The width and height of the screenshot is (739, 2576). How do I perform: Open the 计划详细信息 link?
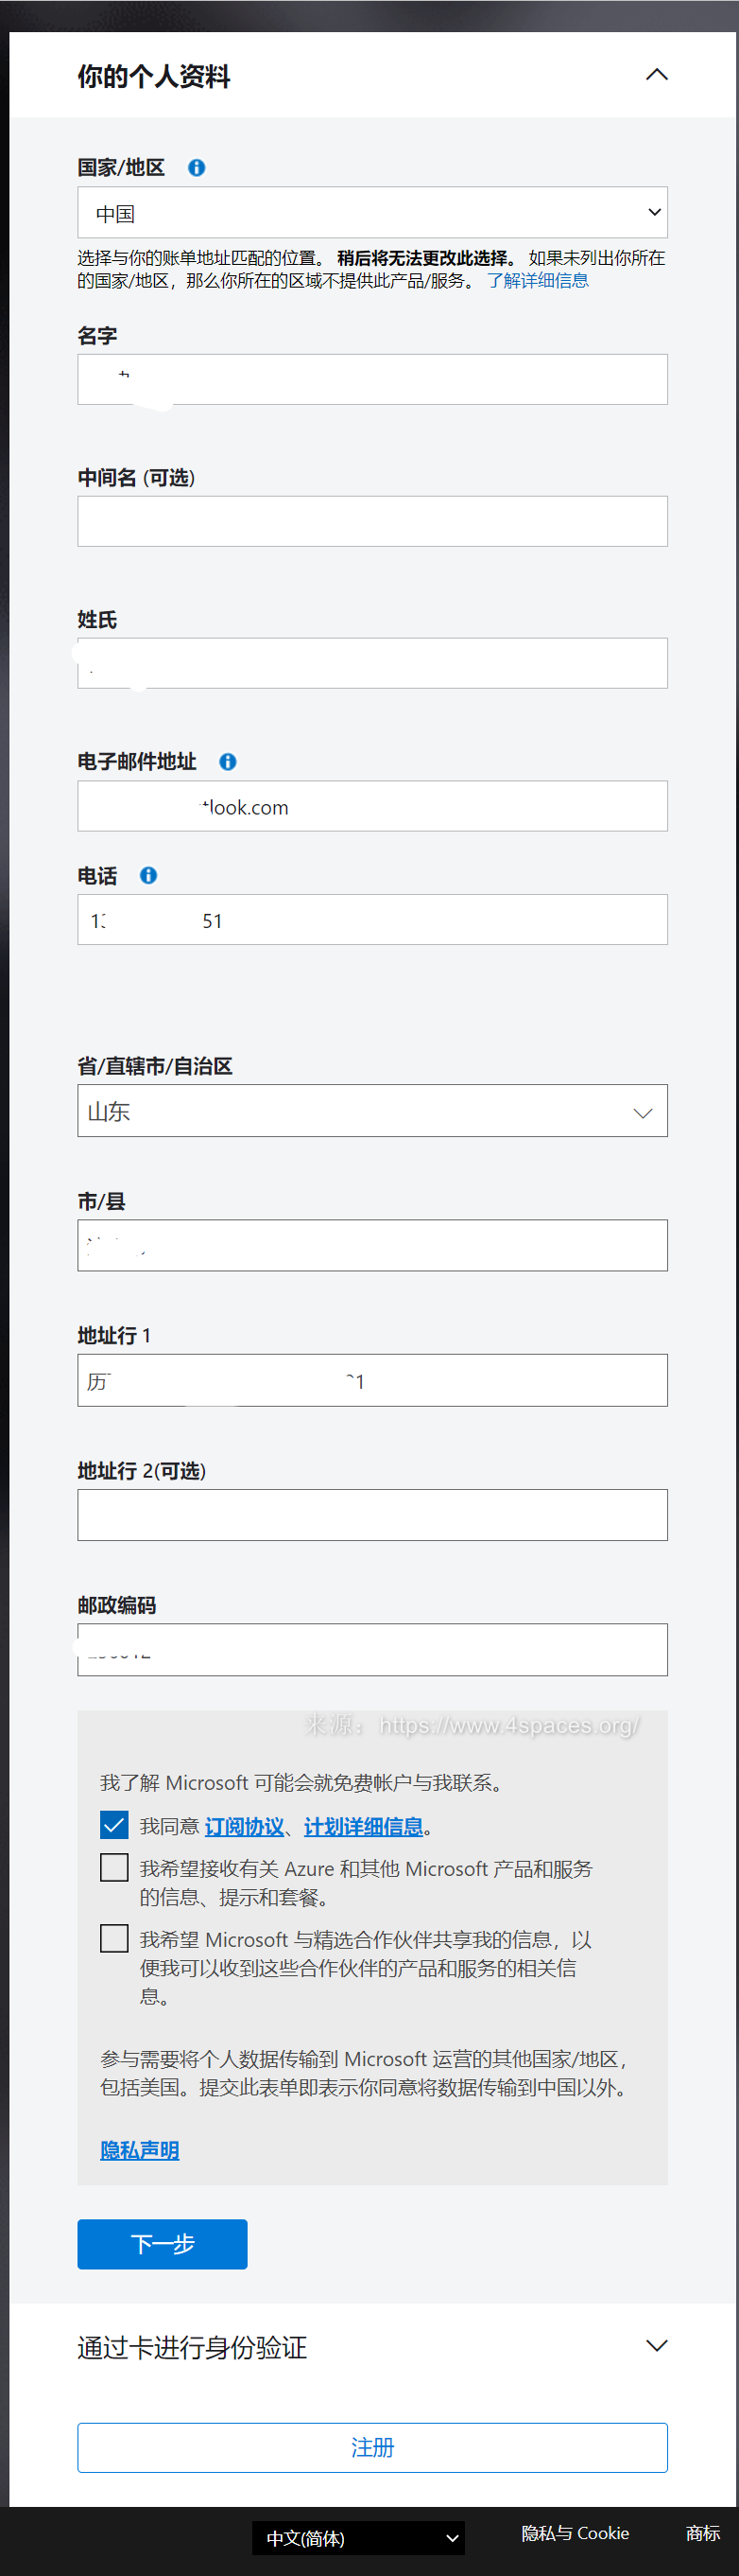pos(363,1827)
